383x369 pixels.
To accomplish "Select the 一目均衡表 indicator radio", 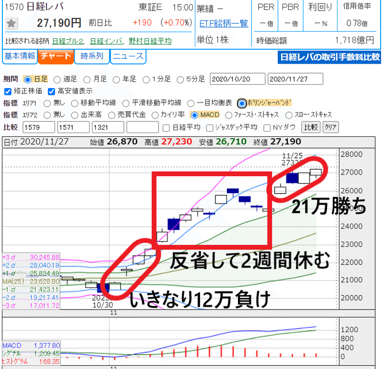I will click(x=191, y=103).
